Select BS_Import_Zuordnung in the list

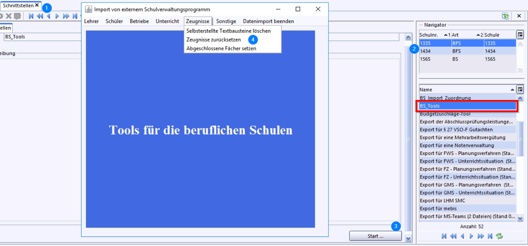click(x=467, y=98)
